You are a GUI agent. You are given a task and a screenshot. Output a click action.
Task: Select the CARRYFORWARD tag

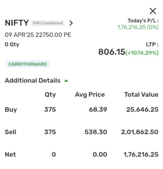(x=28, y=64)
